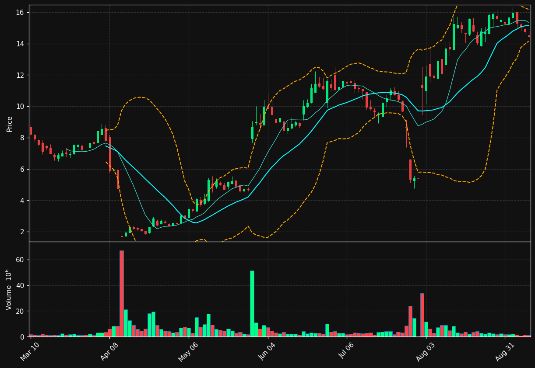Click the price tick label "6"
Screen dimensions: 535x368
[23, 169]
